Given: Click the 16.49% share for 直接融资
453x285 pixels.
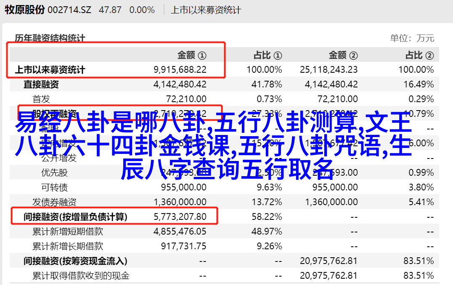Looking at the screenshot, I should tap(419, 84).
